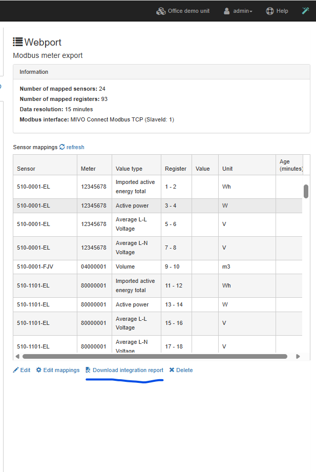
Task: Click the horizontal scrollbar thumb under table
Action: [x=155, y=356]
